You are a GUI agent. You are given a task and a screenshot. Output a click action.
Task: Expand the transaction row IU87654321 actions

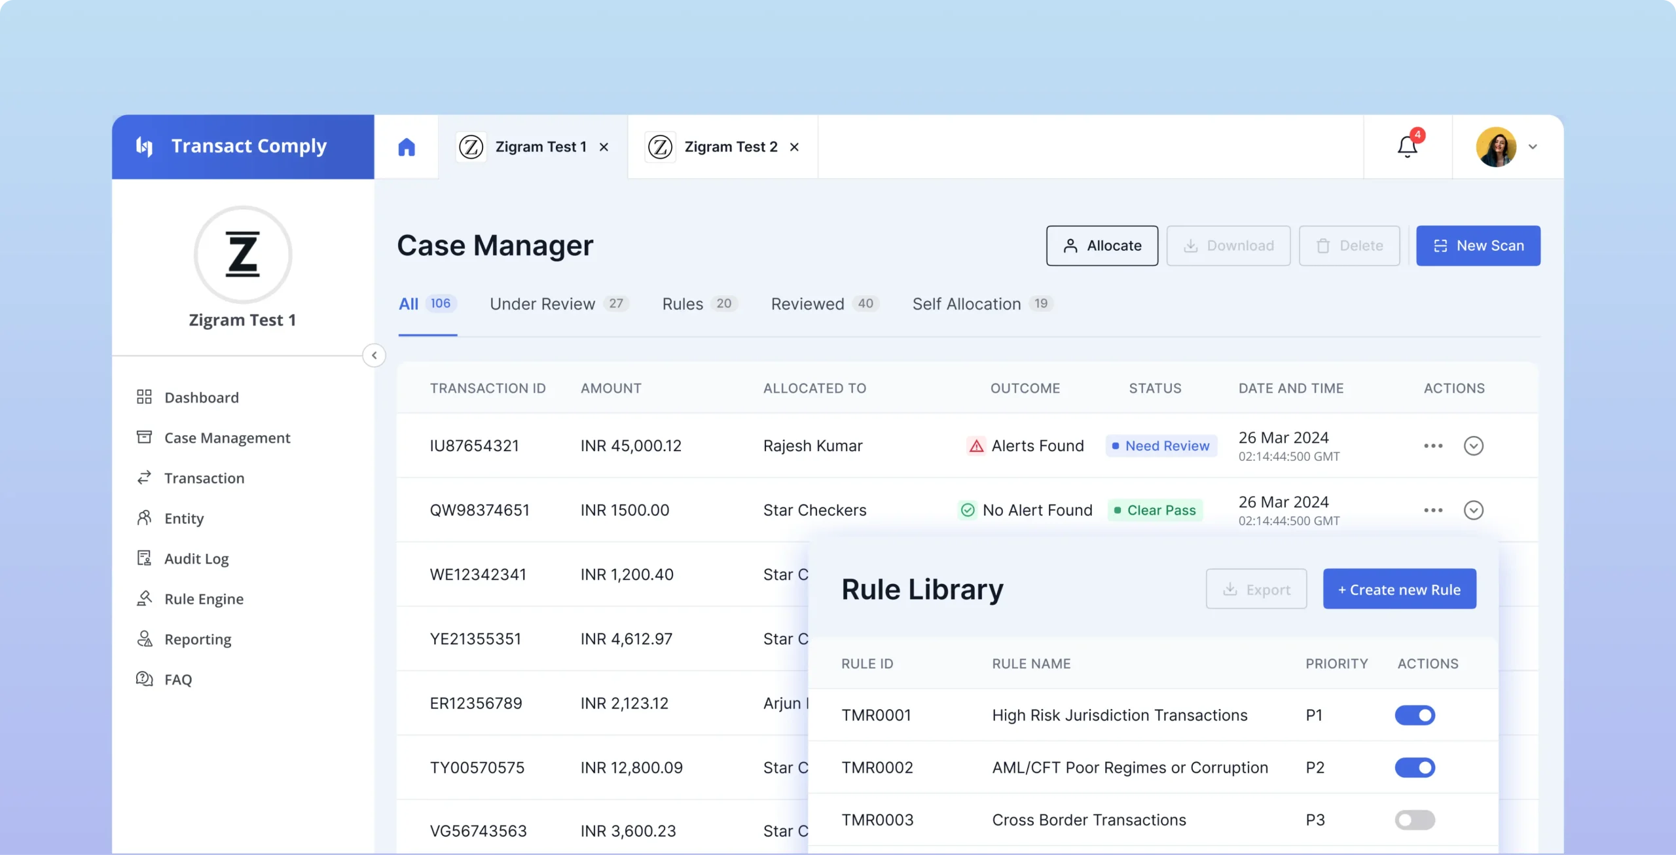click(x=1473, y=445)
